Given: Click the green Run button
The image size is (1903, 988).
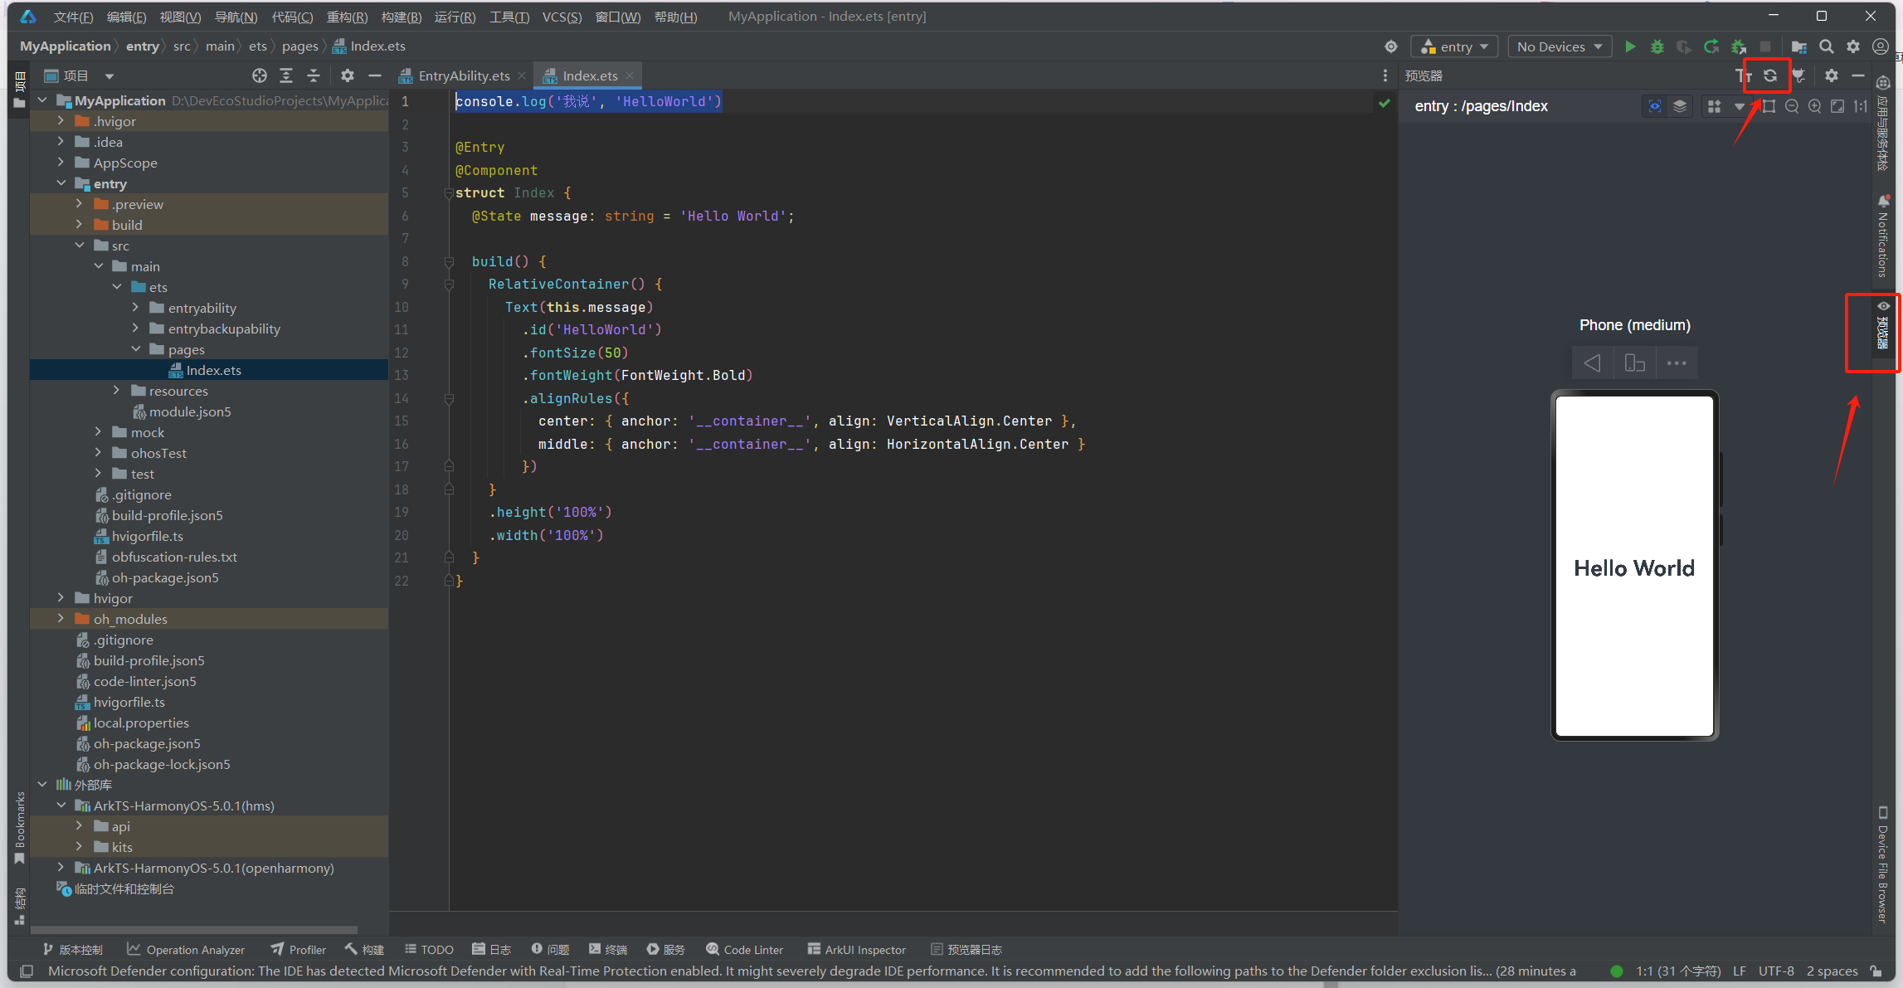Looking at the screenshot, I should pos(1630,46).
